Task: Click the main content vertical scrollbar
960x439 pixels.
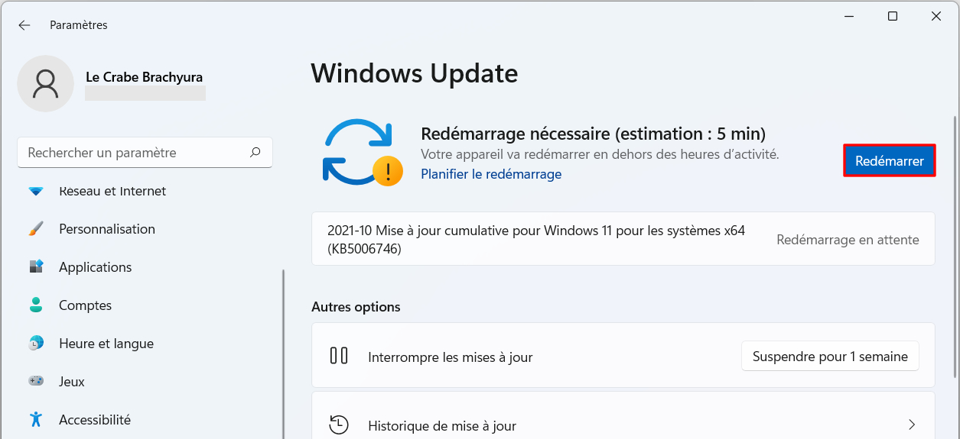Action: point(954,246)
